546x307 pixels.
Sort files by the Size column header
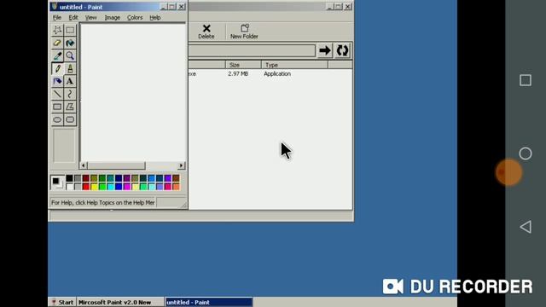pyautogui.click(x=243, y=65)
